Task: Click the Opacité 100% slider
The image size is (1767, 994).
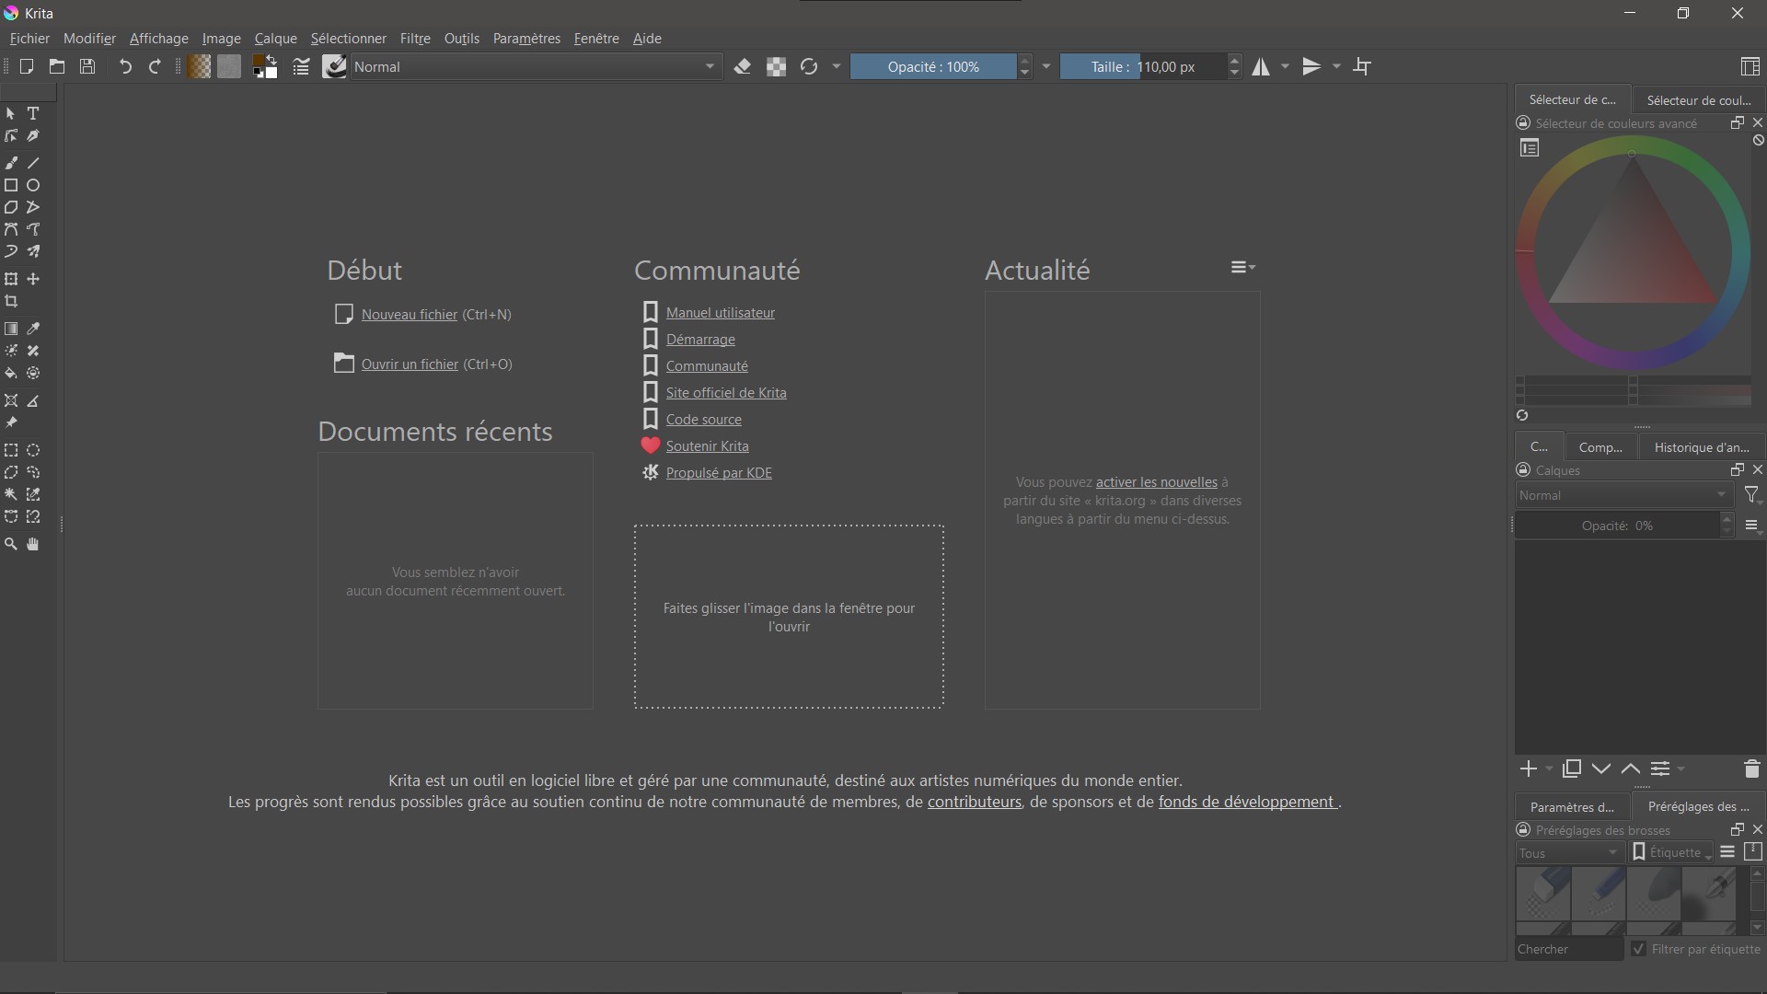Action: (933, 66)
